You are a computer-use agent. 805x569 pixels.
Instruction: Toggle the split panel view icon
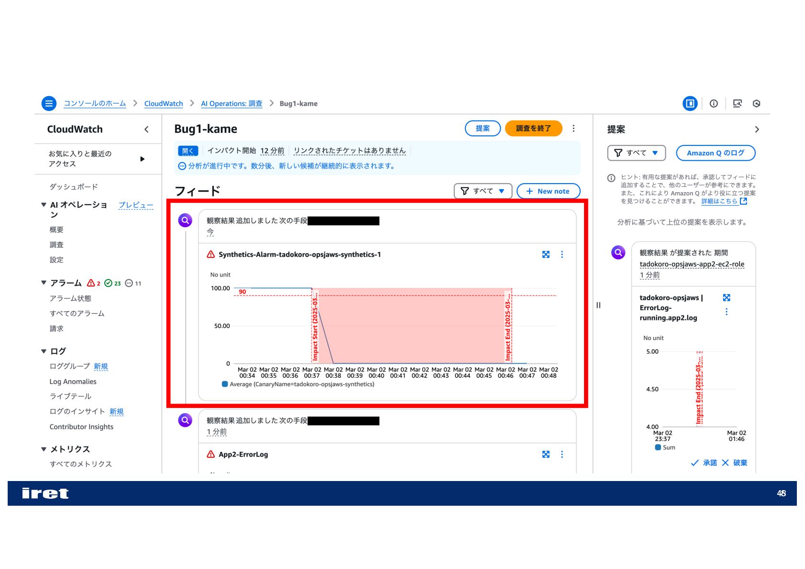pos(690,103)
